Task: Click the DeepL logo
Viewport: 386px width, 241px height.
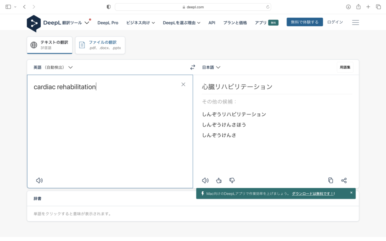Action: (x=34, y=23)
